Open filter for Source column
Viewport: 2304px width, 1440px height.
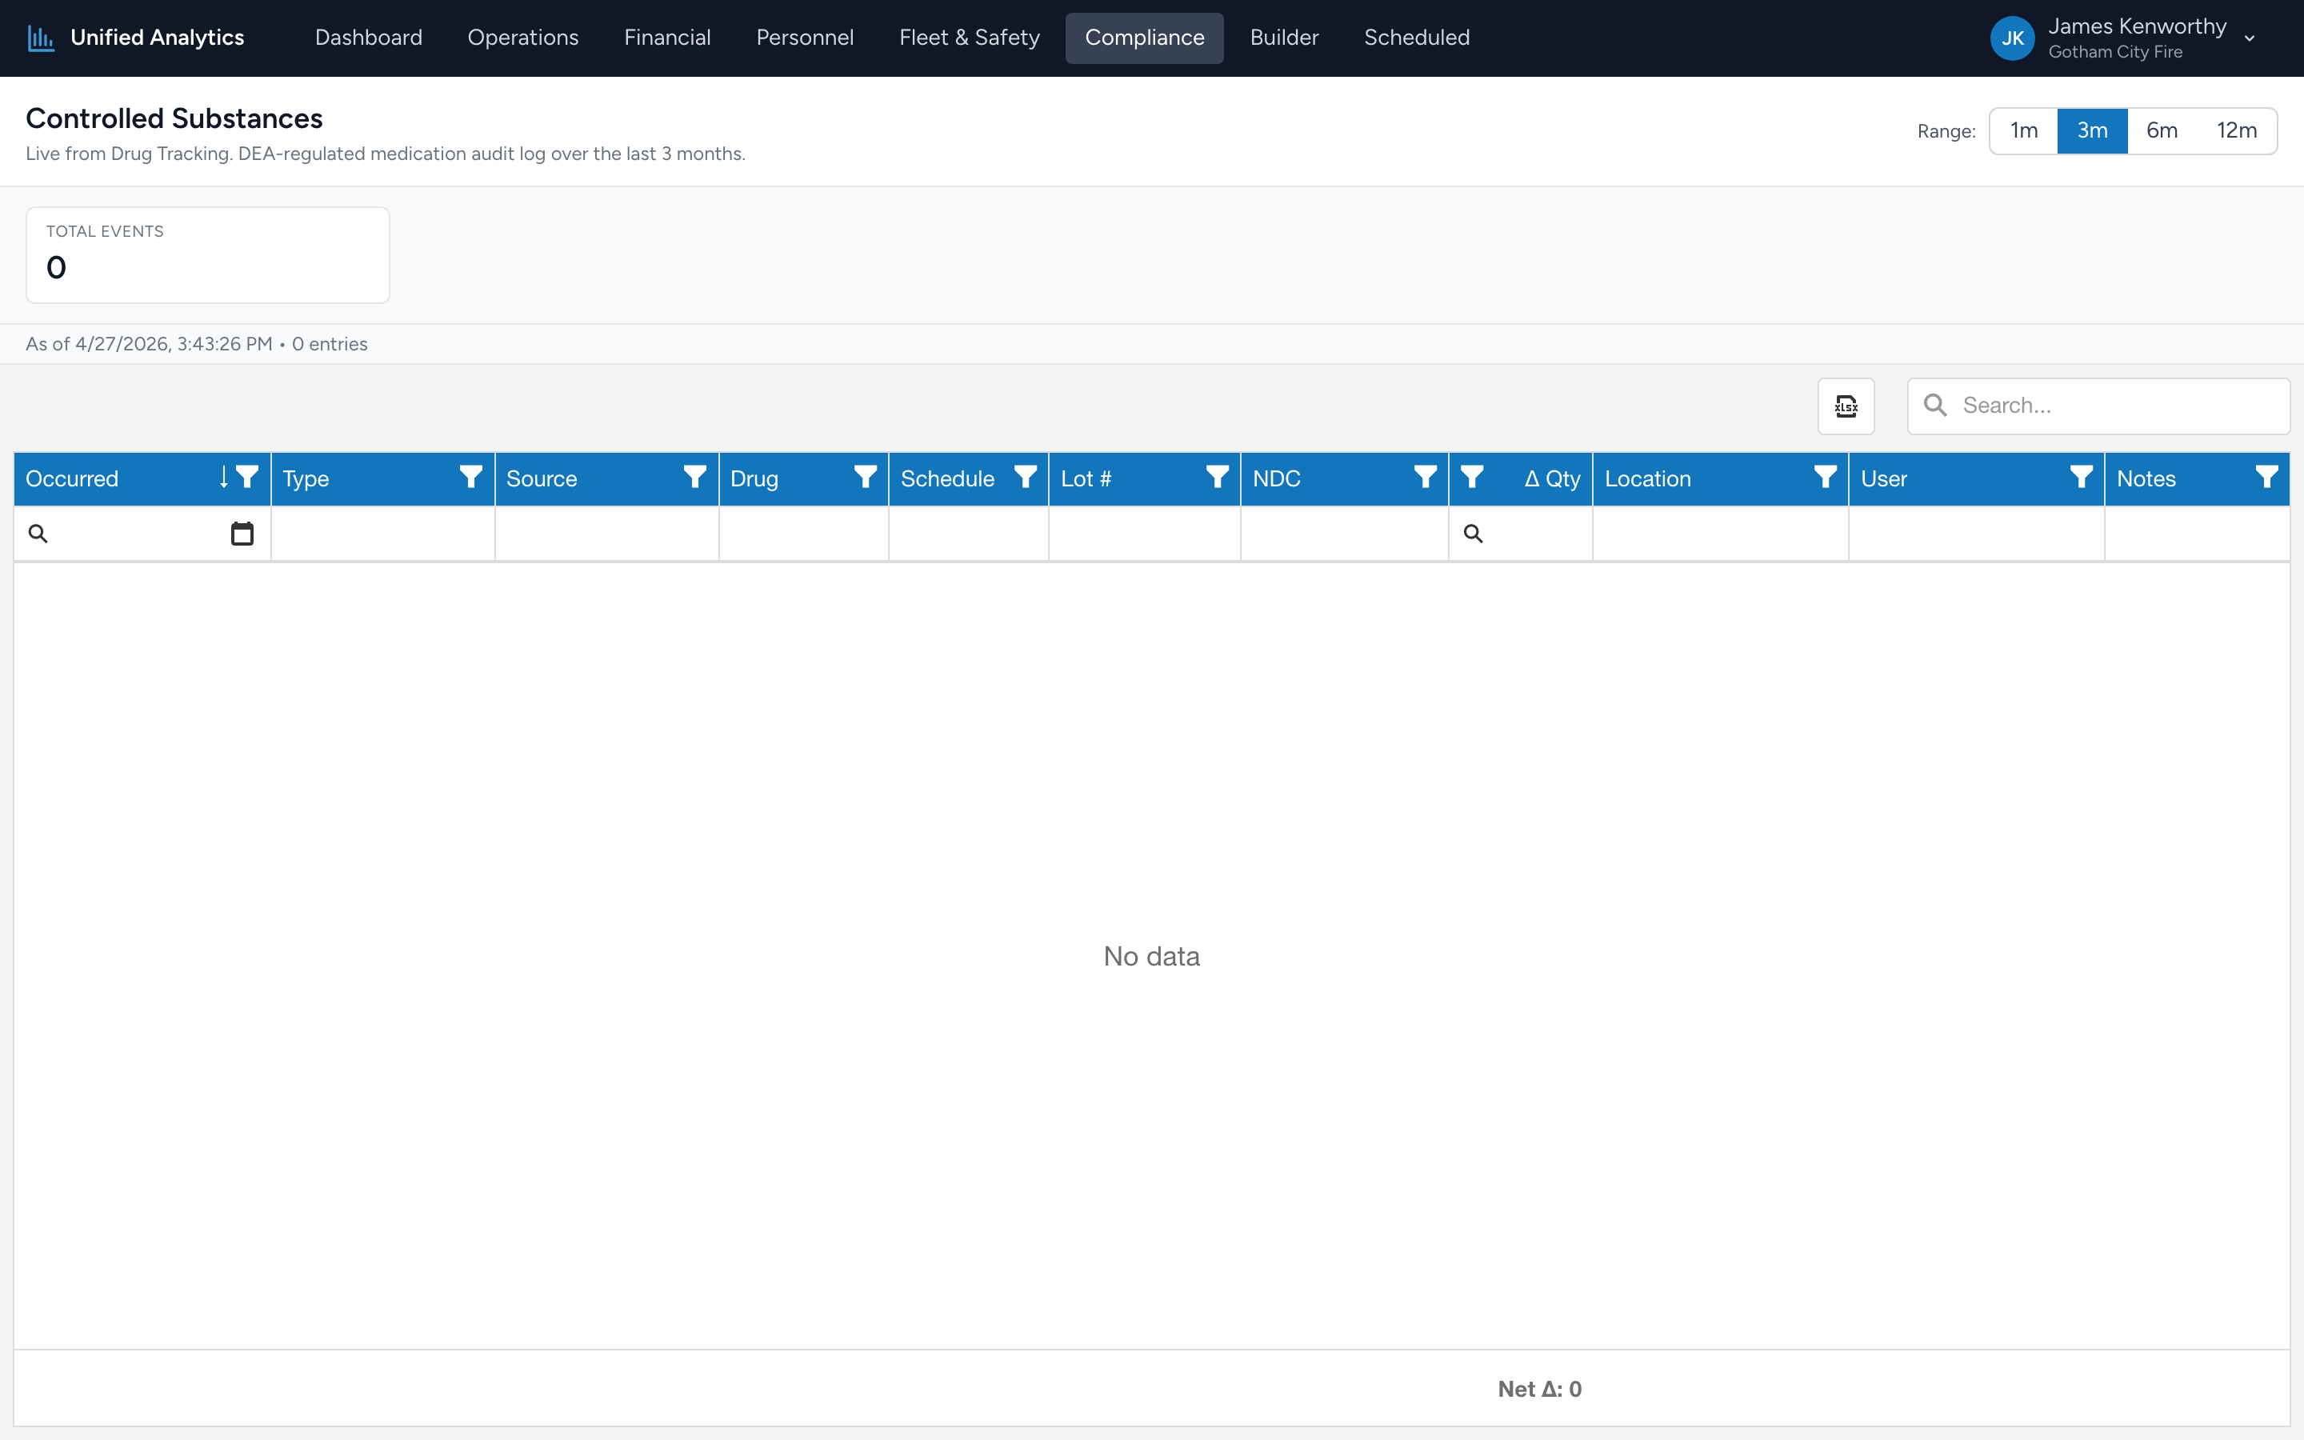pyautogui.click(x=695, y=477)
